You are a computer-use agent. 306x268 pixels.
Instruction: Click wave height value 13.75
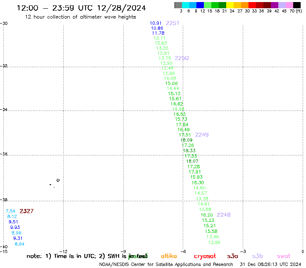[x=165, y=58]
